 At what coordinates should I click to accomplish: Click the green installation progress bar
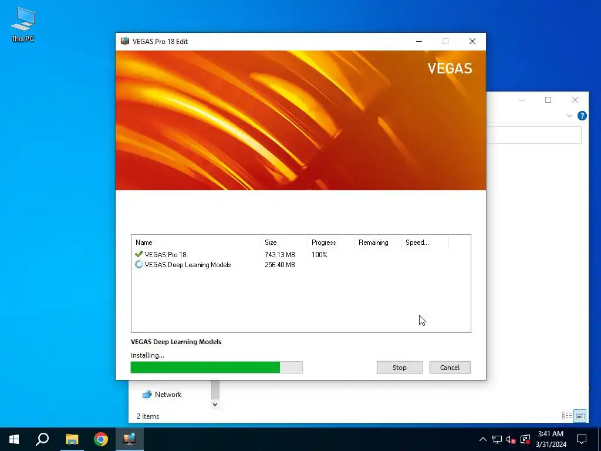click(x=217, y=368)
